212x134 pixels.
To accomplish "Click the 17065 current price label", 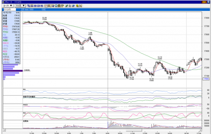I will 206,79.
